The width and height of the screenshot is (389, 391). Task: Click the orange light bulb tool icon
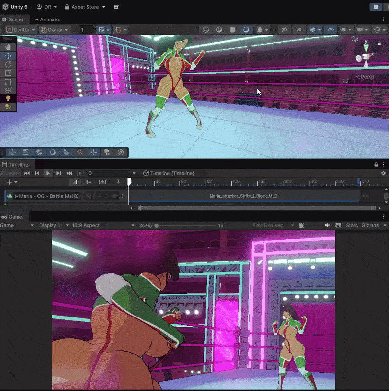8,98
